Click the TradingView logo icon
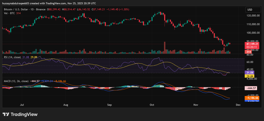This screenshot has width=264, height=121. [x=6, y=114]
